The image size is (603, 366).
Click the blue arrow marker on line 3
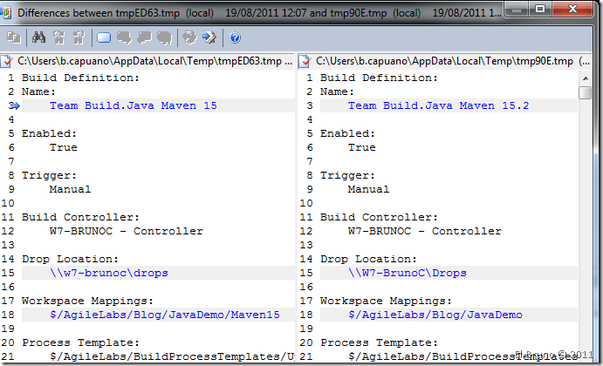(15, 105)
